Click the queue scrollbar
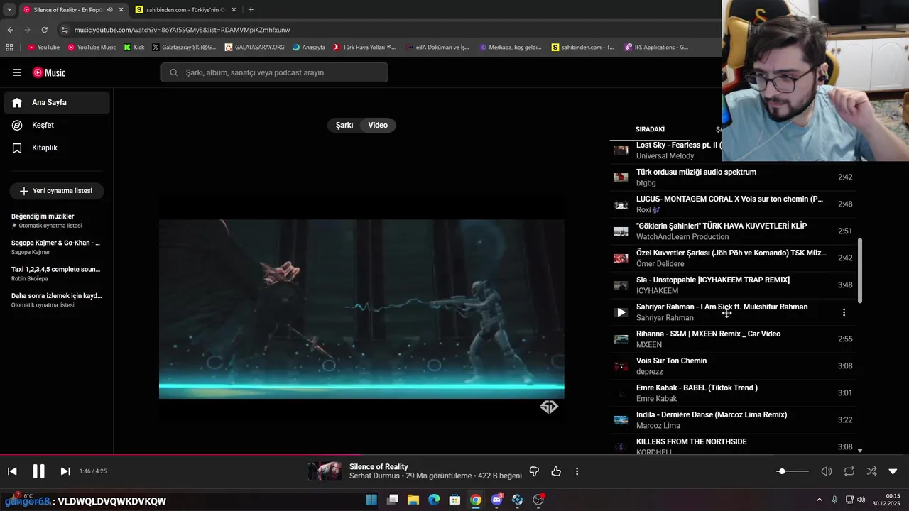 [860, 270]
